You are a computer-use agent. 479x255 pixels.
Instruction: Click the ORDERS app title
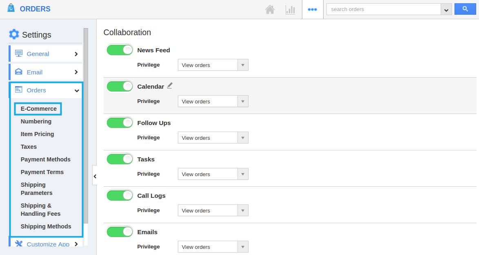coord(35,9)
